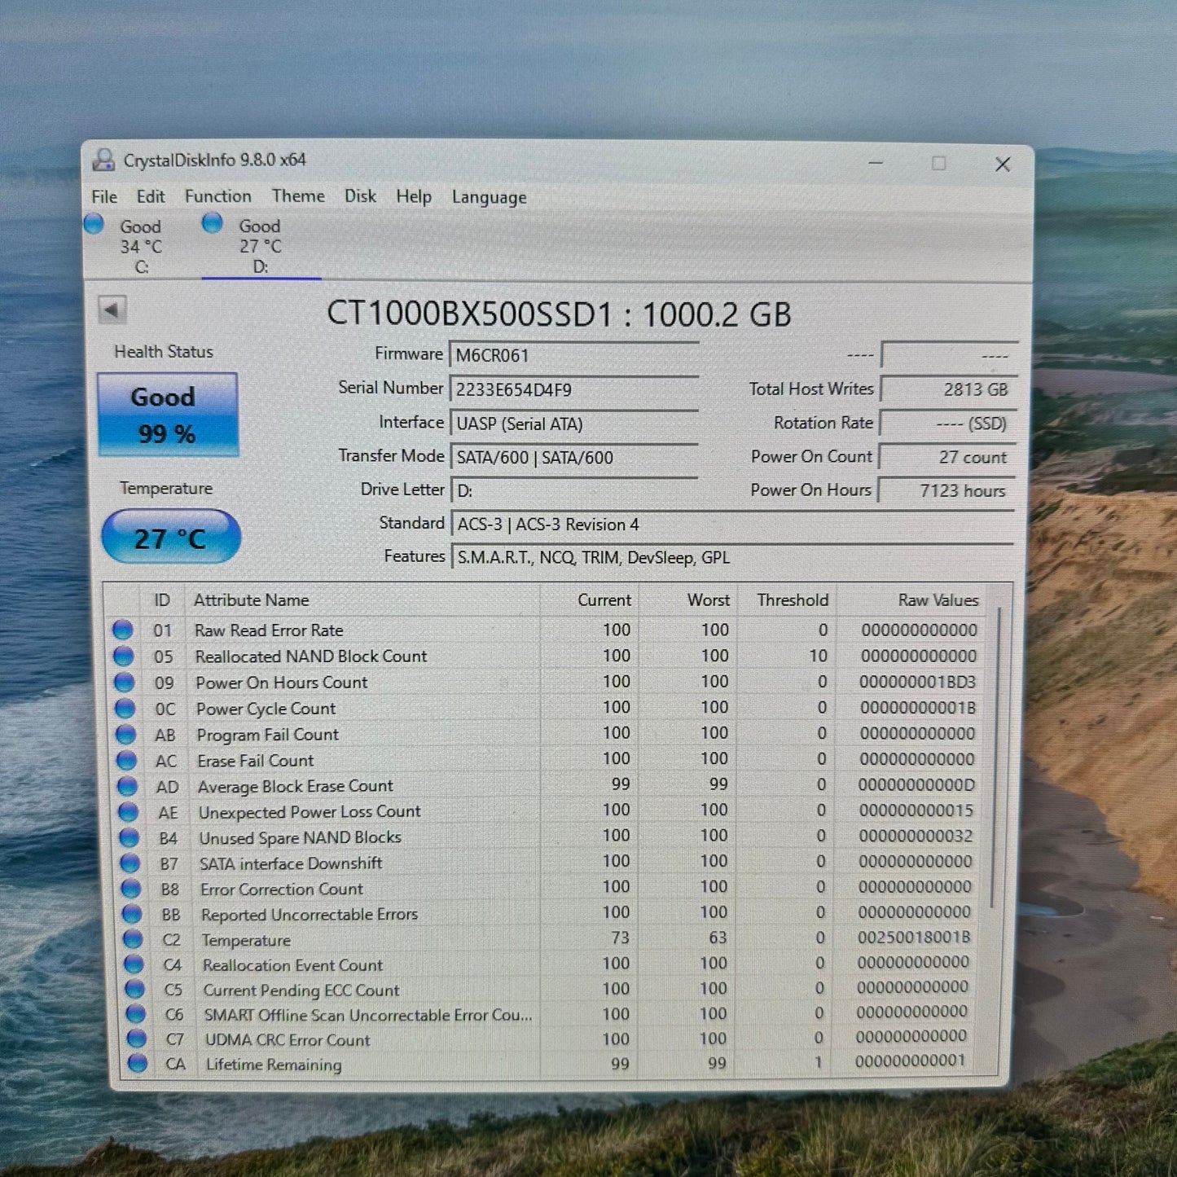
Task: Click the Firmware field M6CR061
Action: click(x=574, y=356)
